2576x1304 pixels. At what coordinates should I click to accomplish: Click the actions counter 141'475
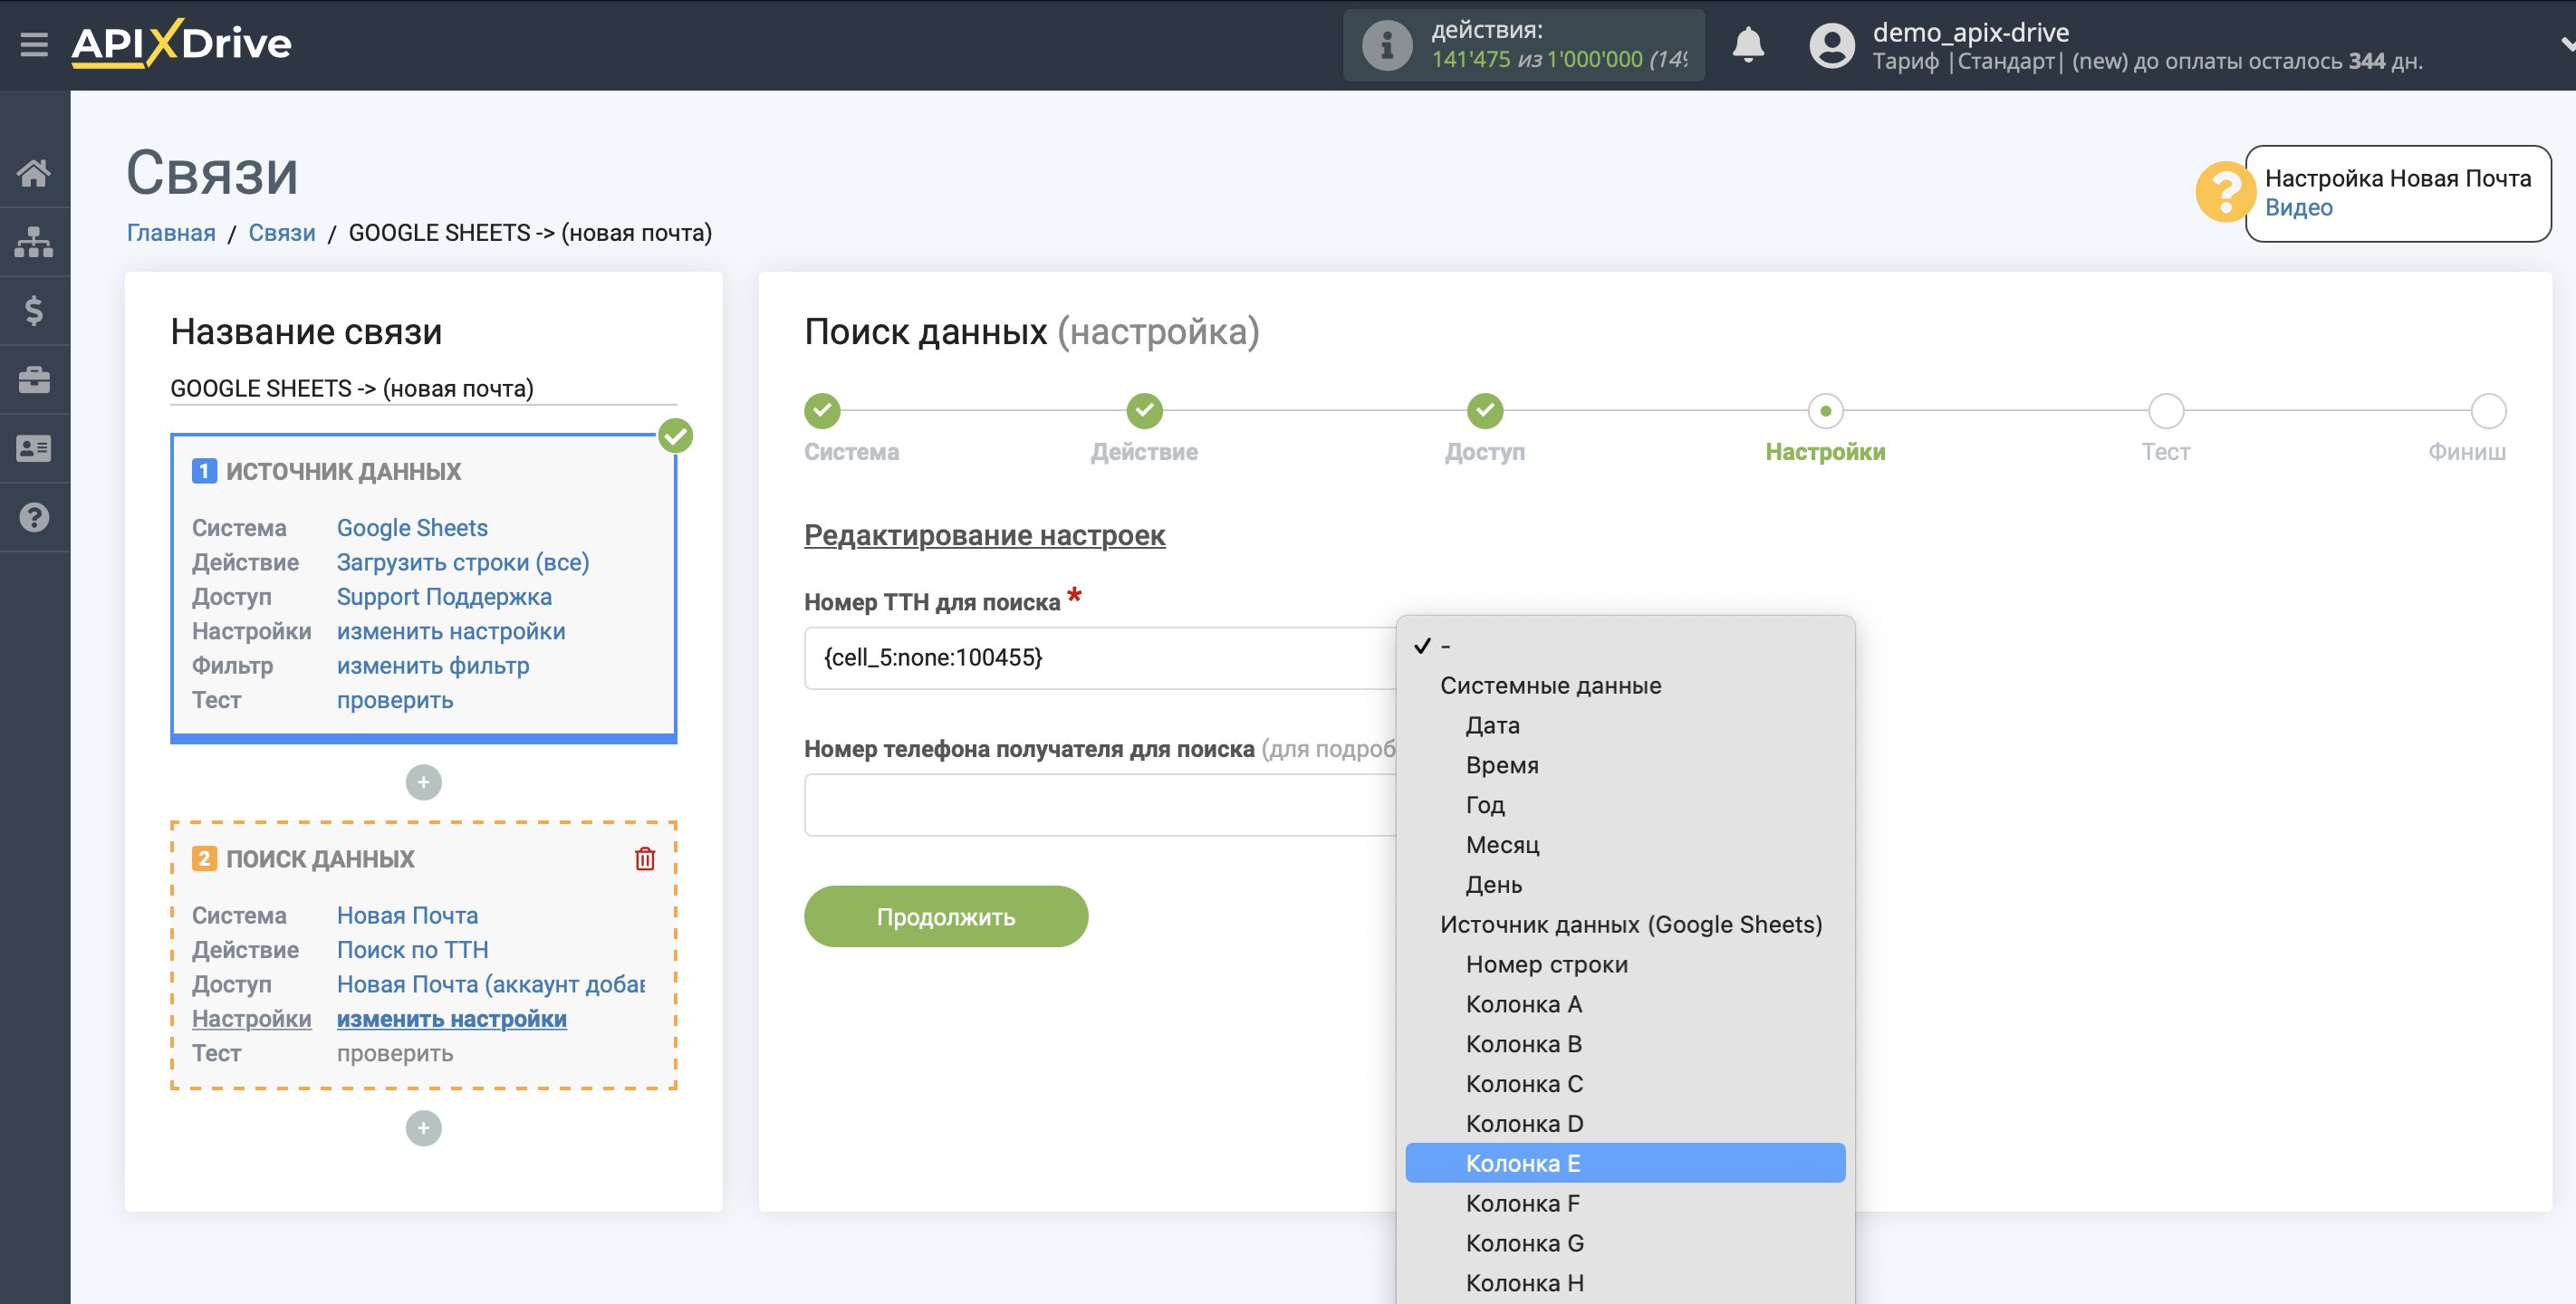(x=1471, y=59)
